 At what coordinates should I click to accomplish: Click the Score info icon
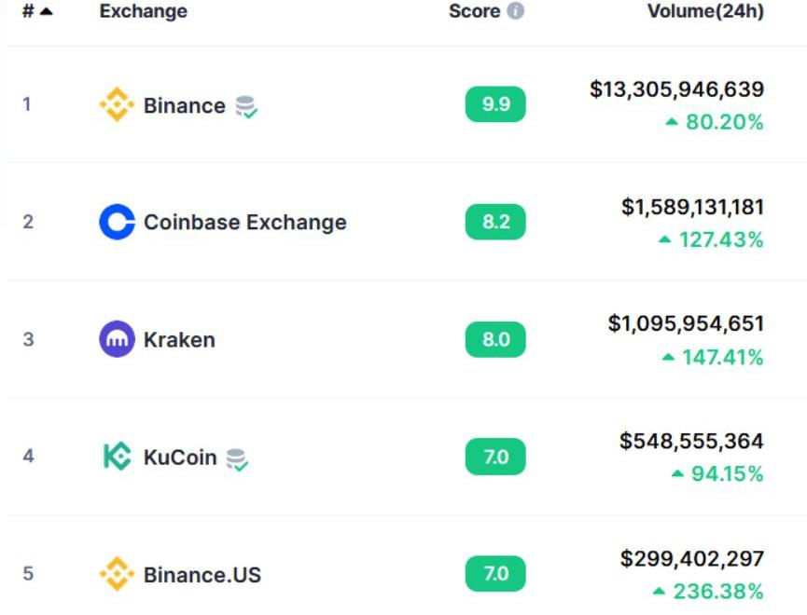pos(515,12)
